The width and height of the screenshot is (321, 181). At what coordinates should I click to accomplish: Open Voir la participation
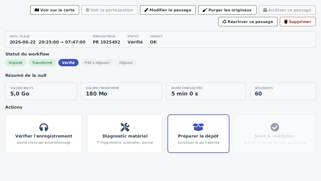(x=109, y=10)
